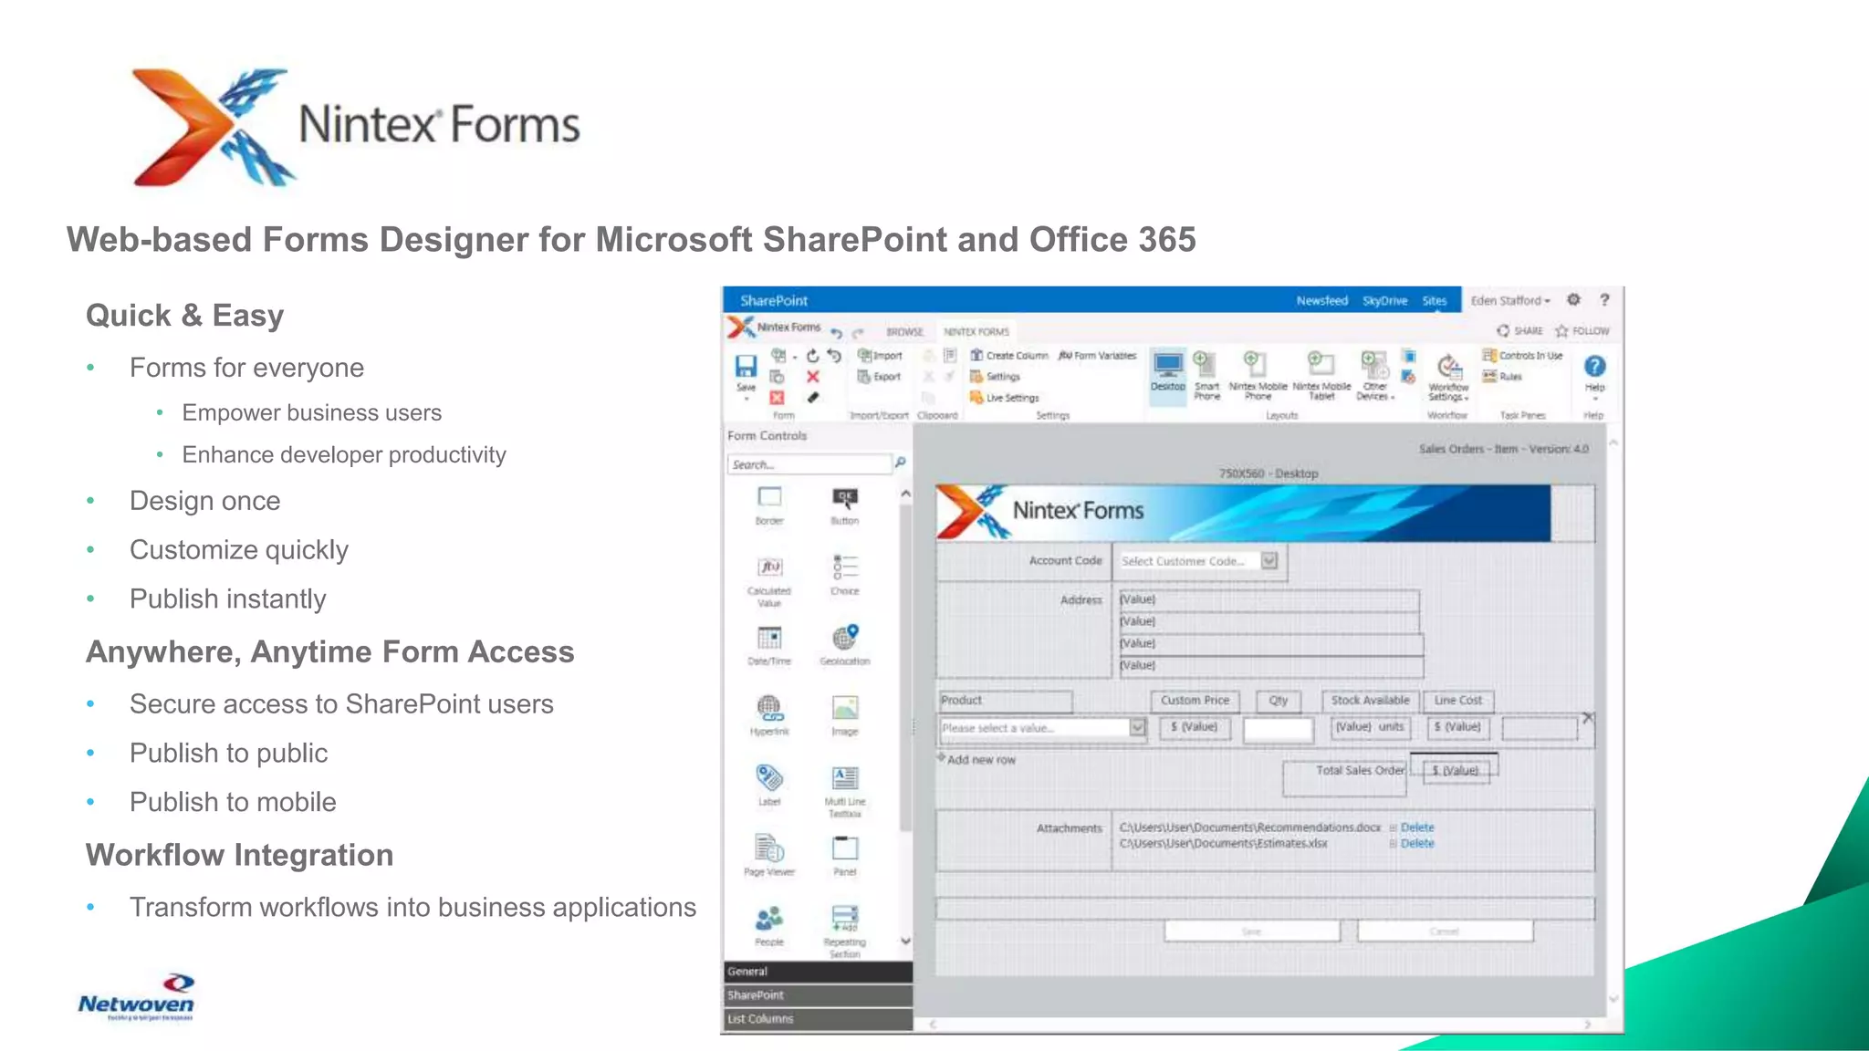Click the Save icon in the ribbon

click(746, 367)
